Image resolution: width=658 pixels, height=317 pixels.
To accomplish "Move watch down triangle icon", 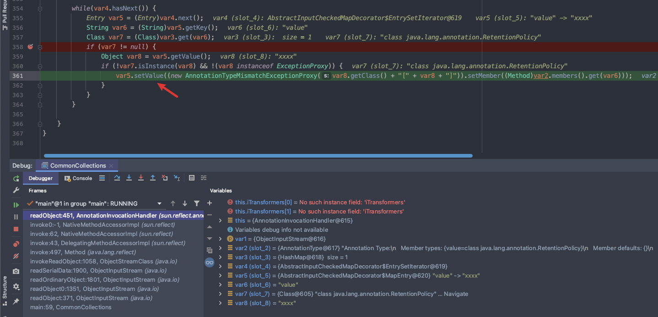I will tap(210, 239).
